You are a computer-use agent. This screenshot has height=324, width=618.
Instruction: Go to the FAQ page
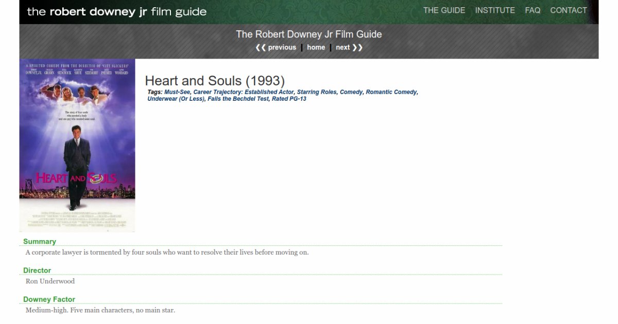click(533, 10)
